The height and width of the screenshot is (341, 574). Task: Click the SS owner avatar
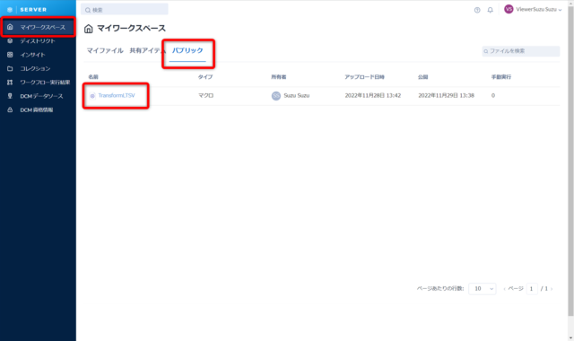276,96
